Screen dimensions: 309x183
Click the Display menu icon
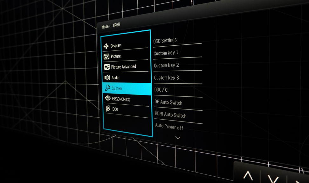pyautogui.click(x=106, y=46)
